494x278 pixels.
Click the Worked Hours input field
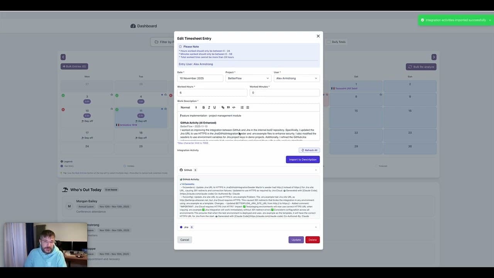coord(211,92)
